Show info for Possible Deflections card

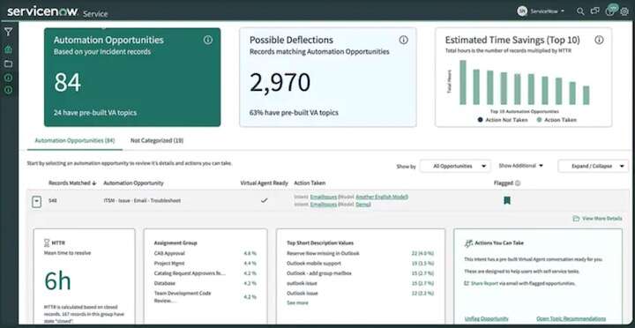click(403, 40)
